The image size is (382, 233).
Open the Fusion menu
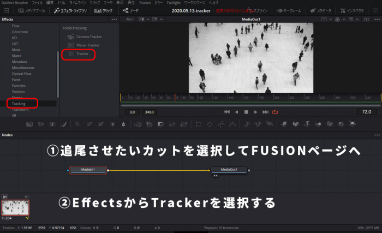coord(145,3)
